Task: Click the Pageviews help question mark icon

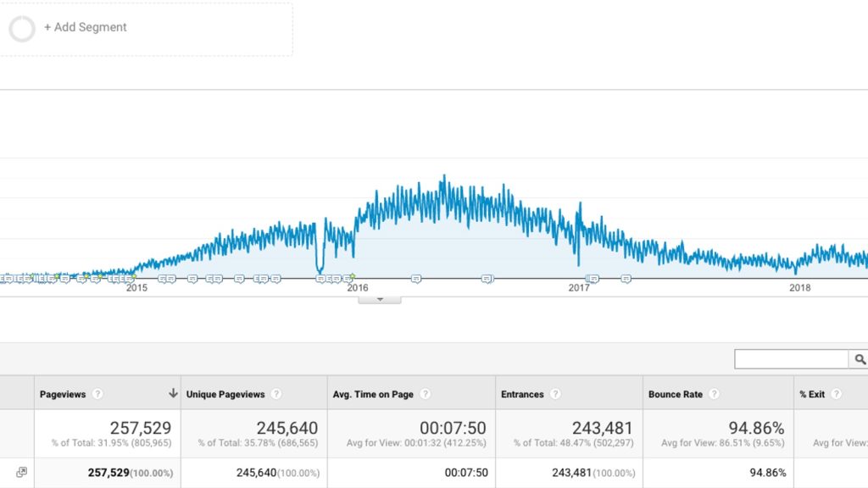Action: [97, 394]
